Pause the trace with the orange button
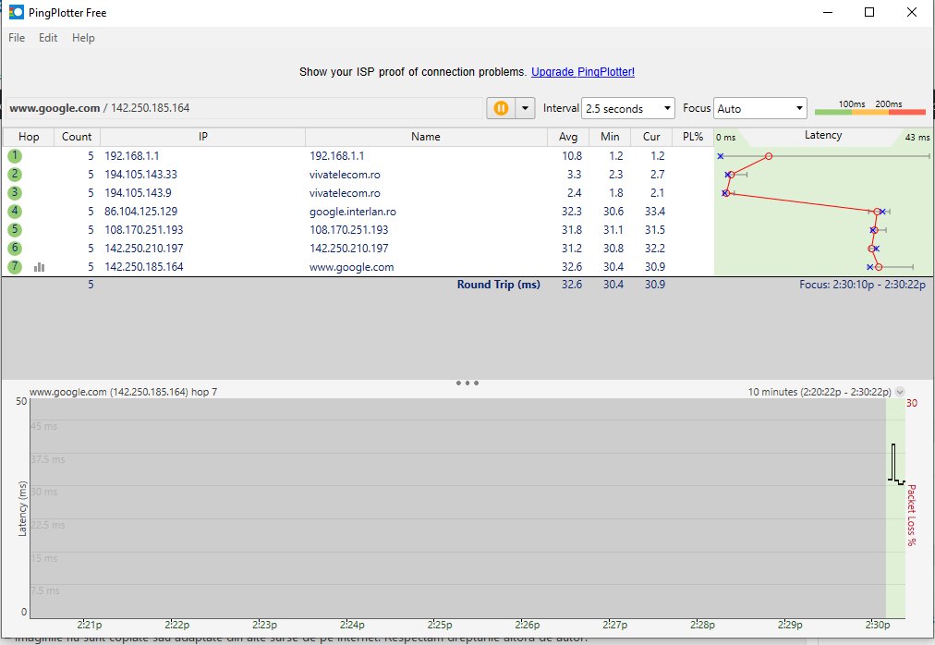Viewport: 935px width, 645px height. 500,108
